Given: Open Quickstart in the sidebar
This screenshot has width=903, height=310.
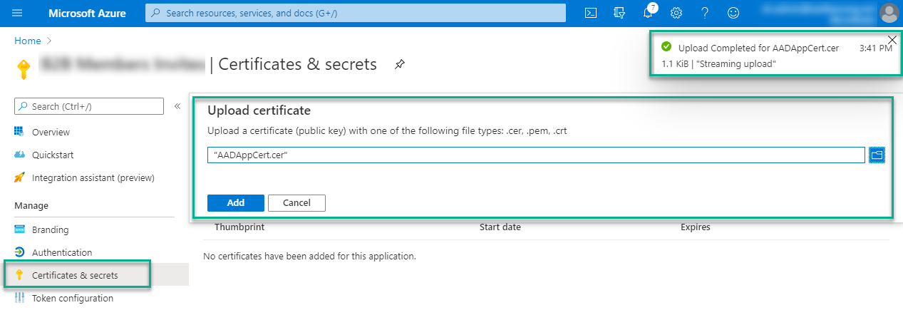Looking at the screenshot, I should pos(52,155).
